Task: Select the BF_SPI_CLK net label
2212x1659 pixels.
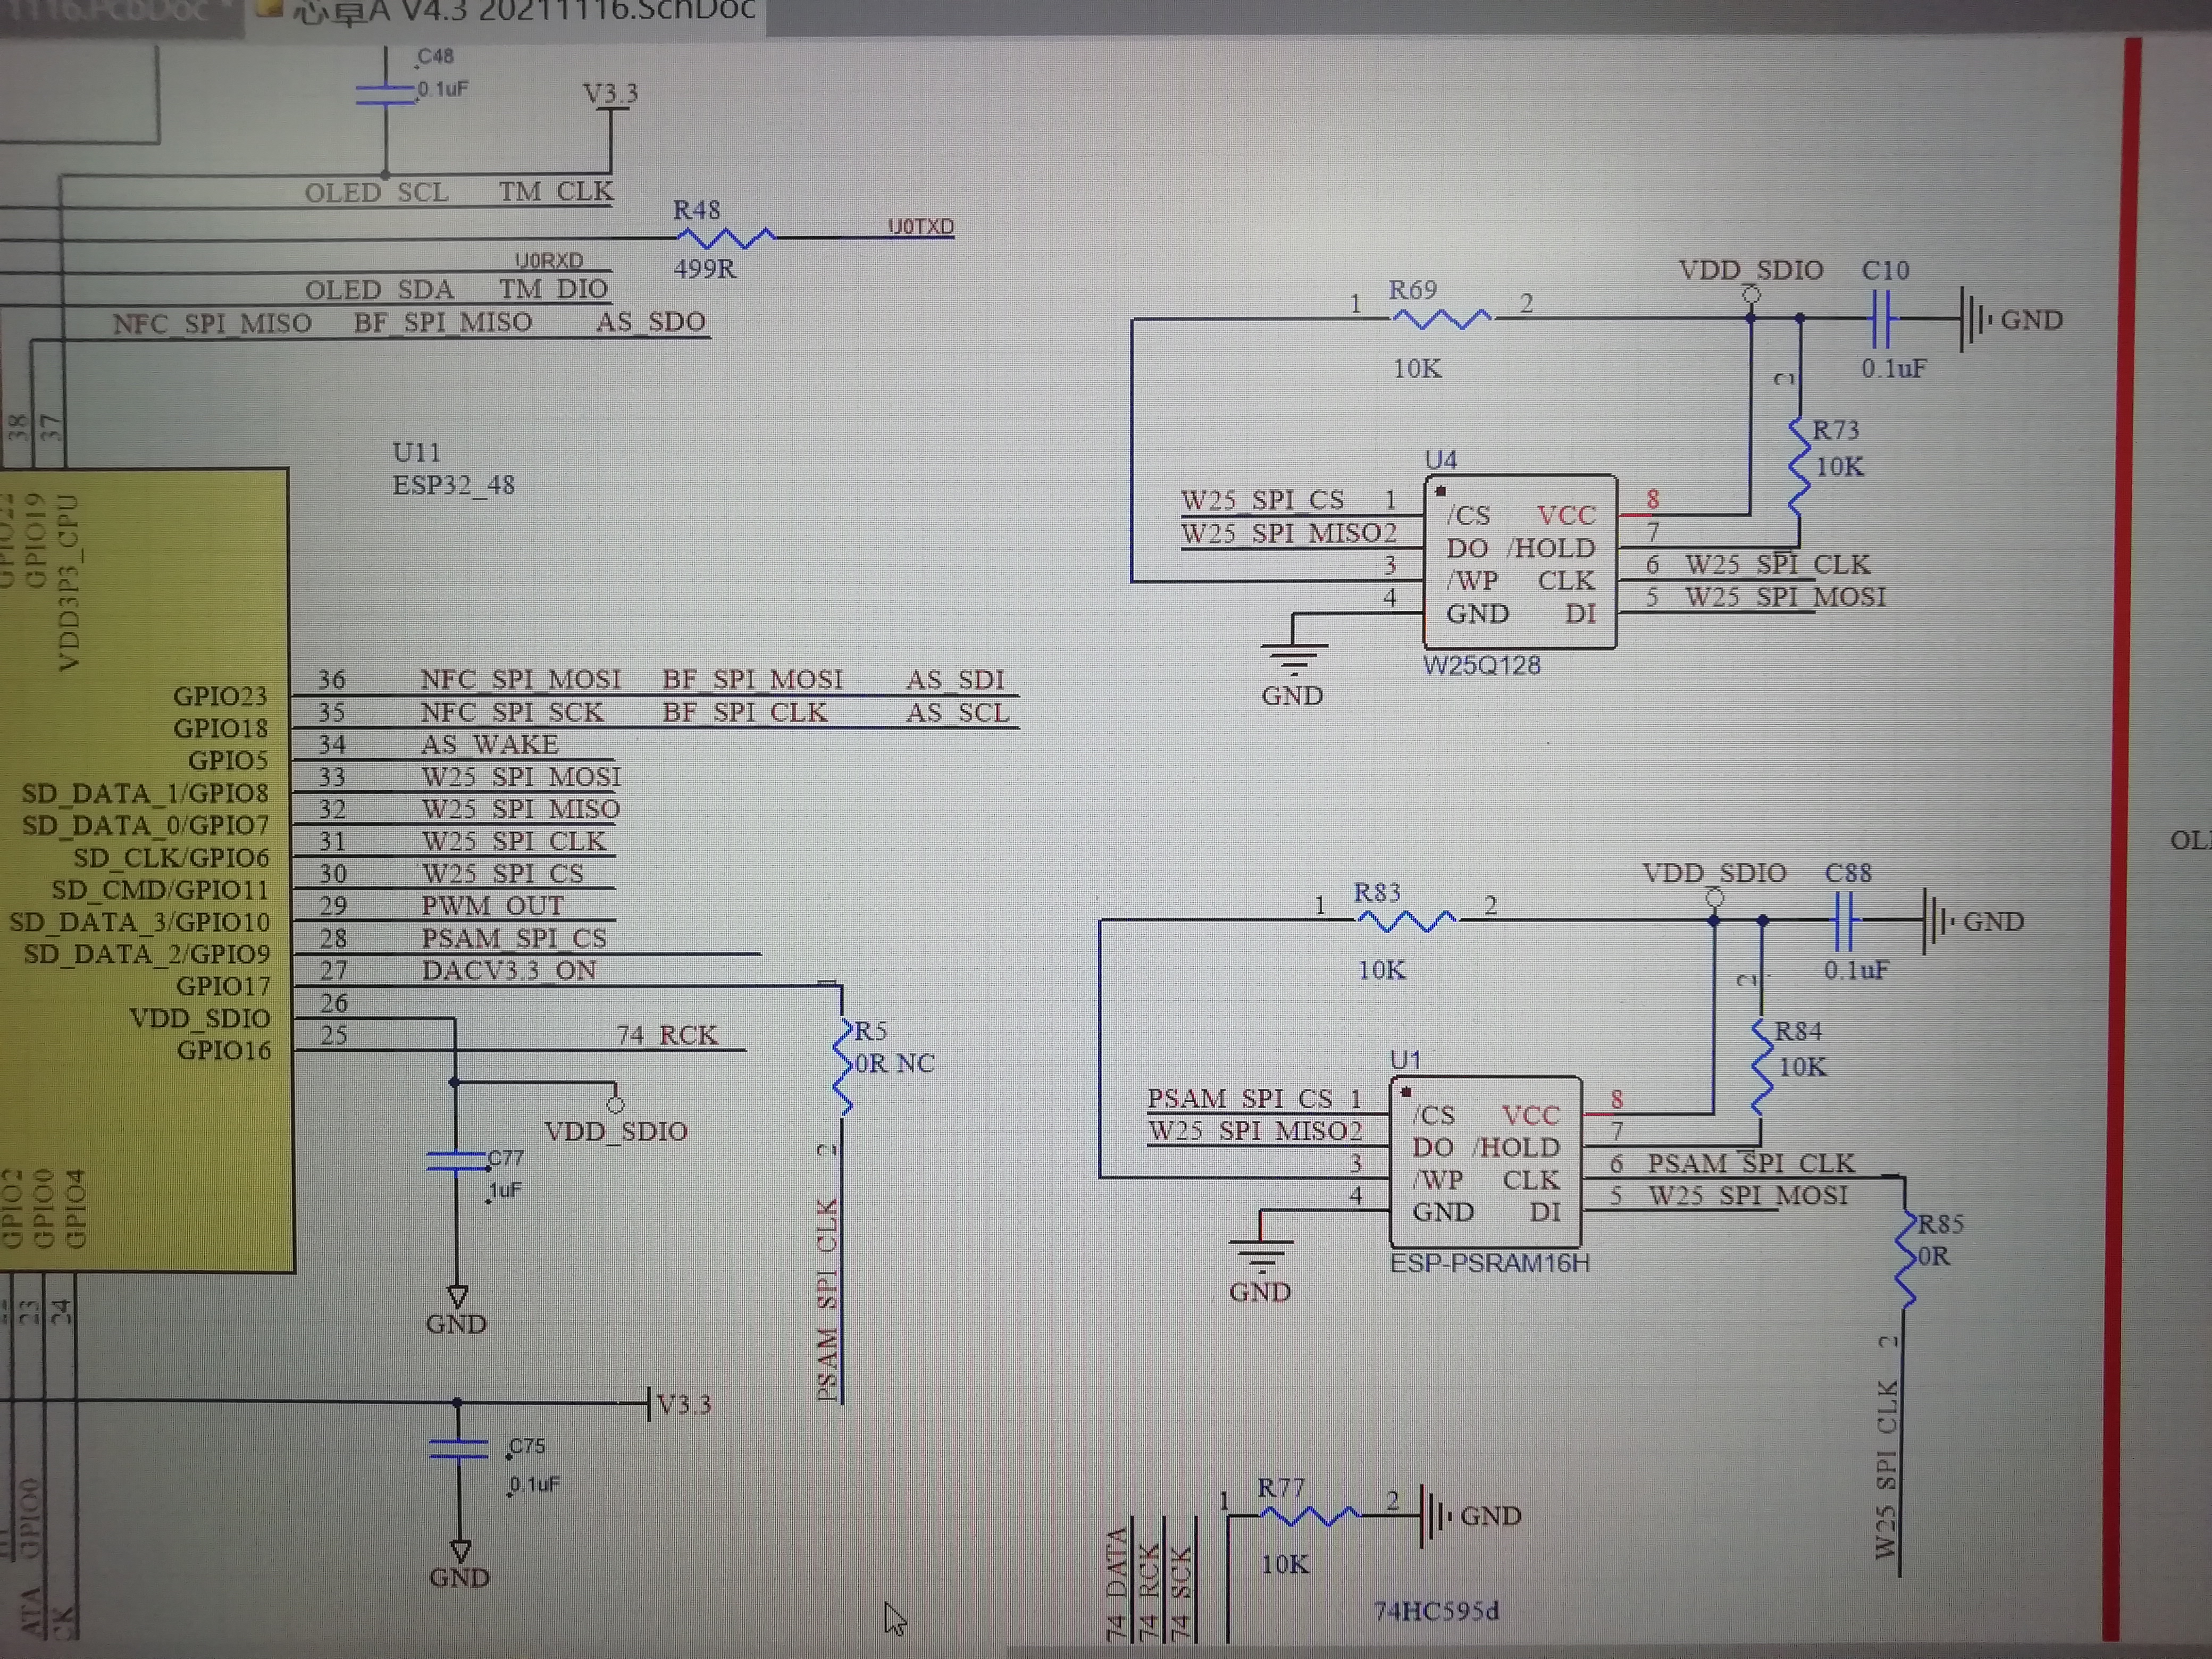Action: (745, 713)
